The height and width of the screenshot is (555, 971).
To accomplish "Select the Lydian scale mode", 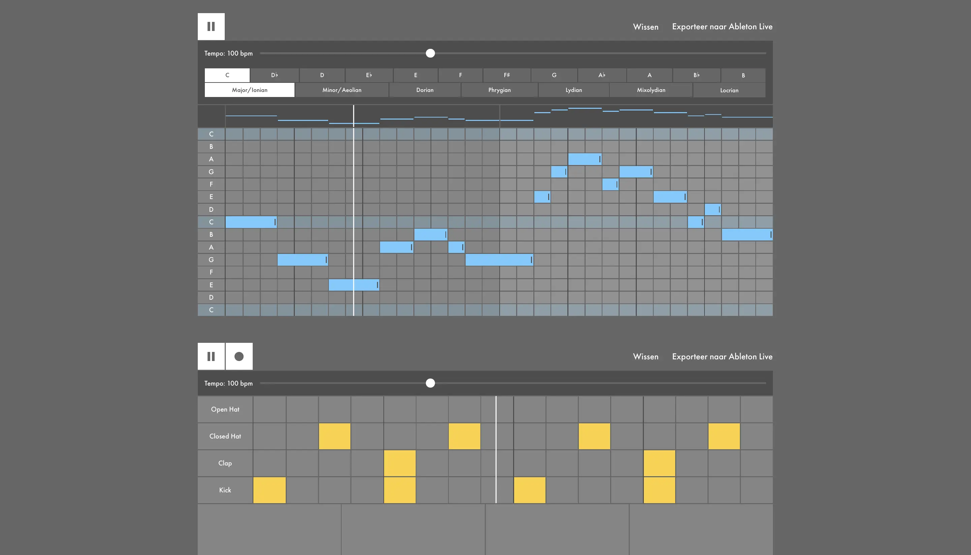I will [573, 90].
